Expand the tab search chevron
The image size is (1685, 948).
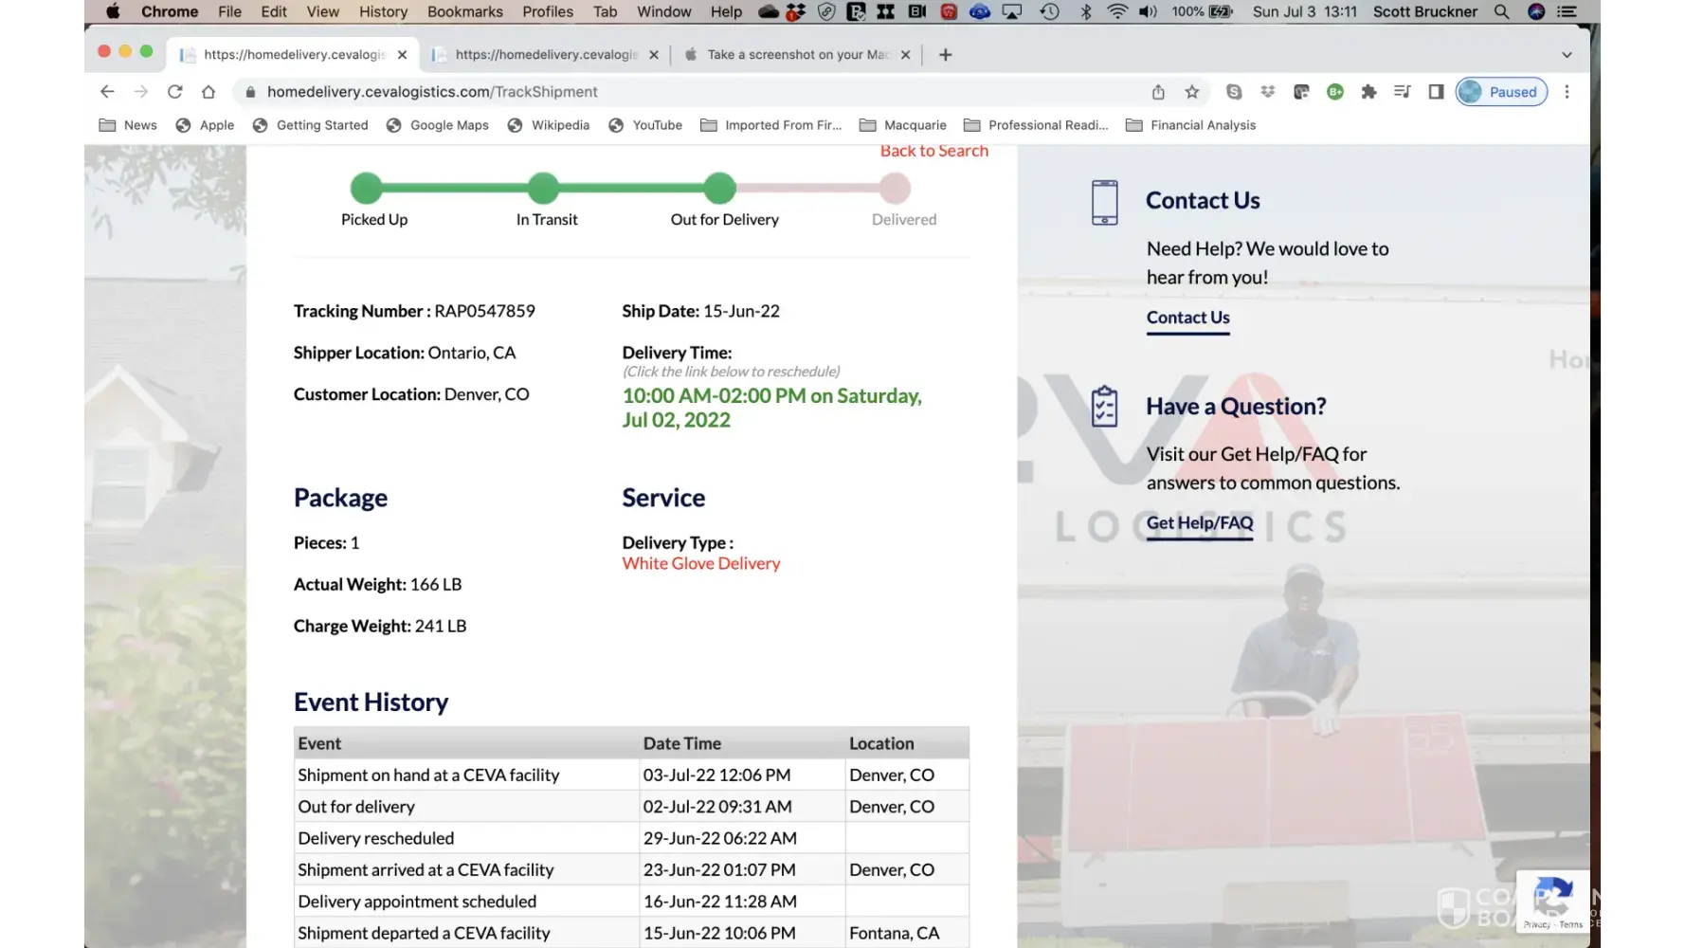1567,55
